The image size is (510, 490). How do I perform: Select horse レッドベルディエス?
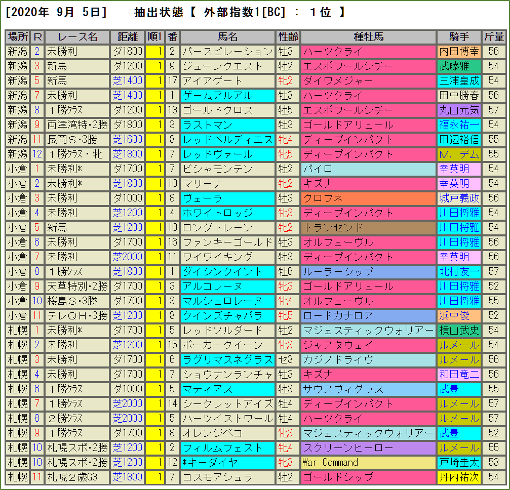[227, 140]
